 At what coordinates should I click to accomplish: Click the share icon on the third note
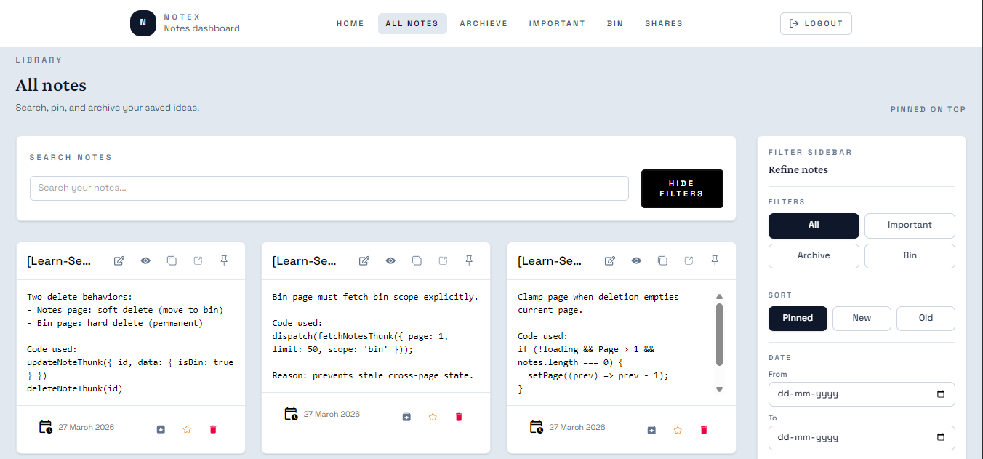689,260
